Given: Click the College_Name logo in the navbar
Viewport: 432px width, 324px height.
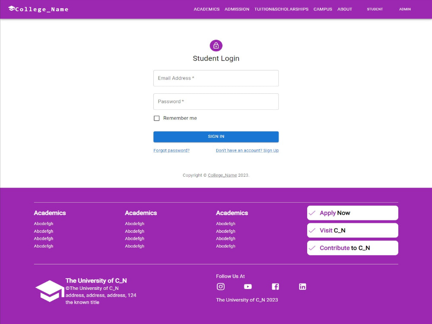Looking at the screenshot, I should [38, 9].
